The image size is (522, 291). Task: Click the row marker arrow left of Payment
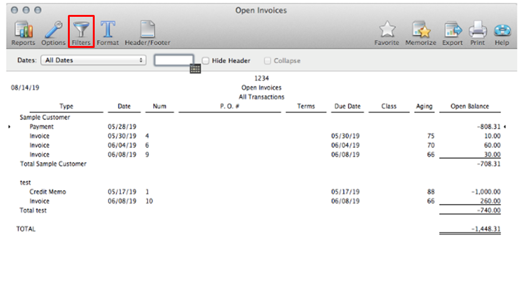point(9,127)
